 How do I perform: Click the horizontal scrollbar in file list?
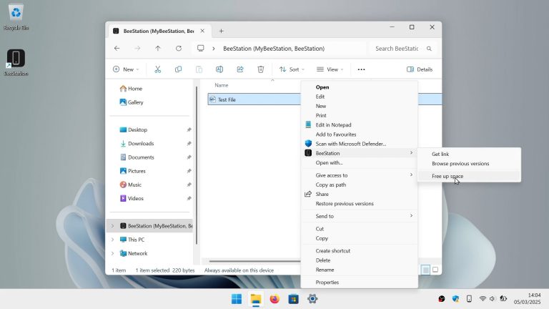tap(250, 261)
